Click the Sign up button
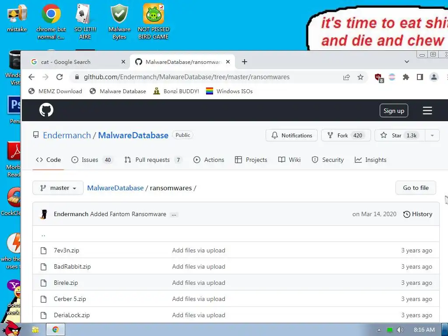 pos(394,111)
